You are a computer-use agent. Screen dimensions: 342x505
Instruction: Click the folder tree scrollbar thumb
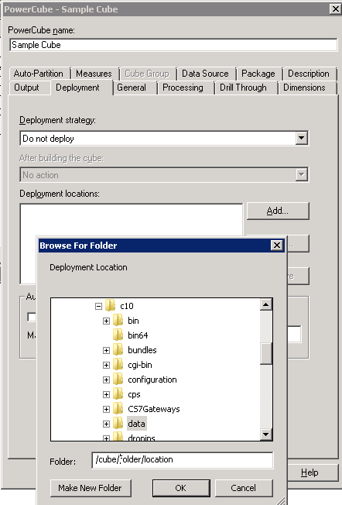click(265, 354)
